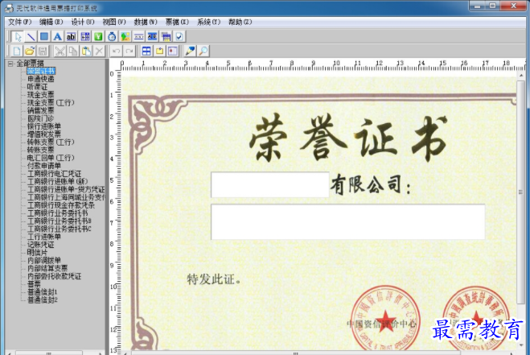The image size is (530, 355).
Task: Open the 数据 menu
Action: click(146, 22)
